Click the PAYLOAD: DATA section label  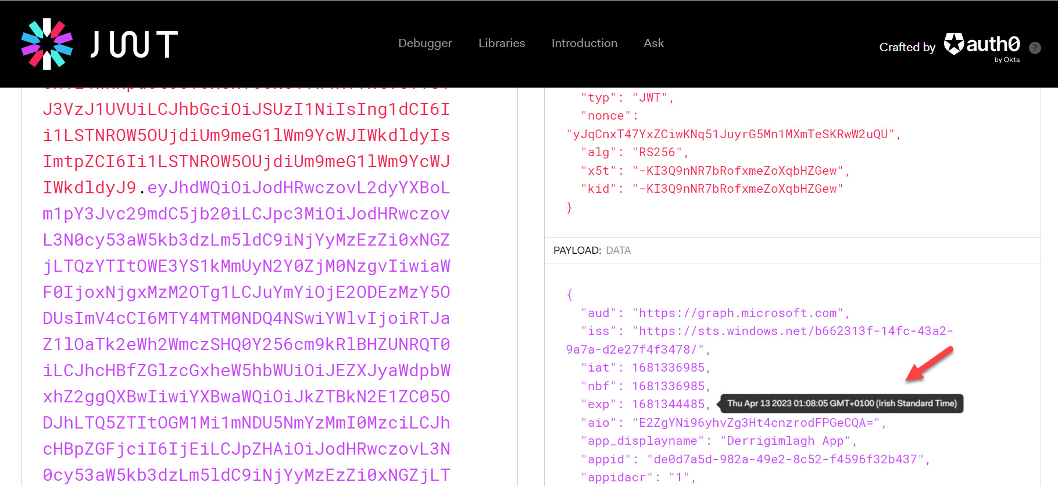click(592, 250)
